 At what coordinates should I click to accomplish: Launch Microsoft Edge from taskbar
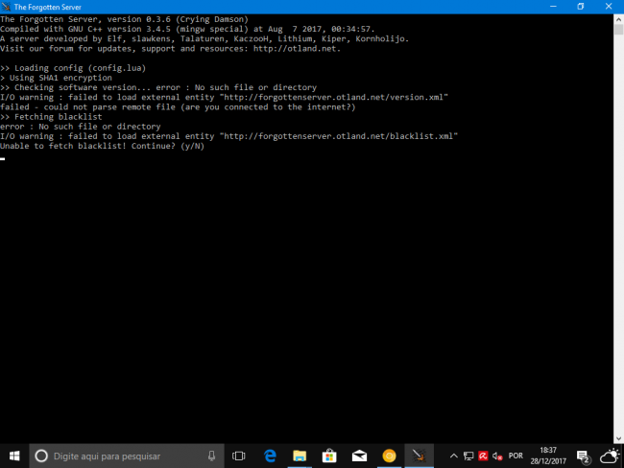pyautogui.click(x=270, y=456)
